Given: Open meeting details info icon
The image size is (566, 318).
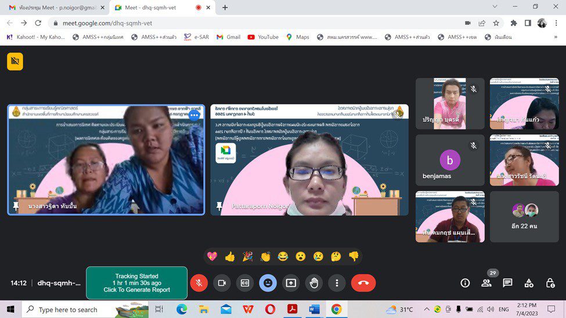Looking at the screenshot, I should 466,283.
